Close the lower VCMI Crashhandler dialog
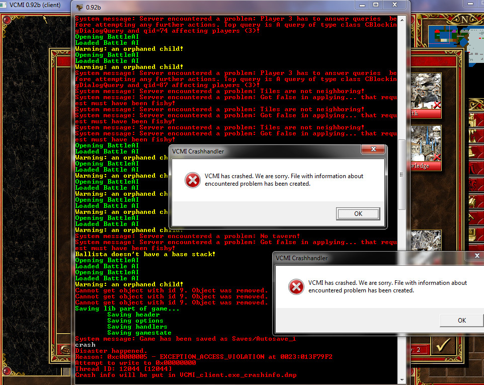This screenshot has width=484, height=385. coord(478,257)
